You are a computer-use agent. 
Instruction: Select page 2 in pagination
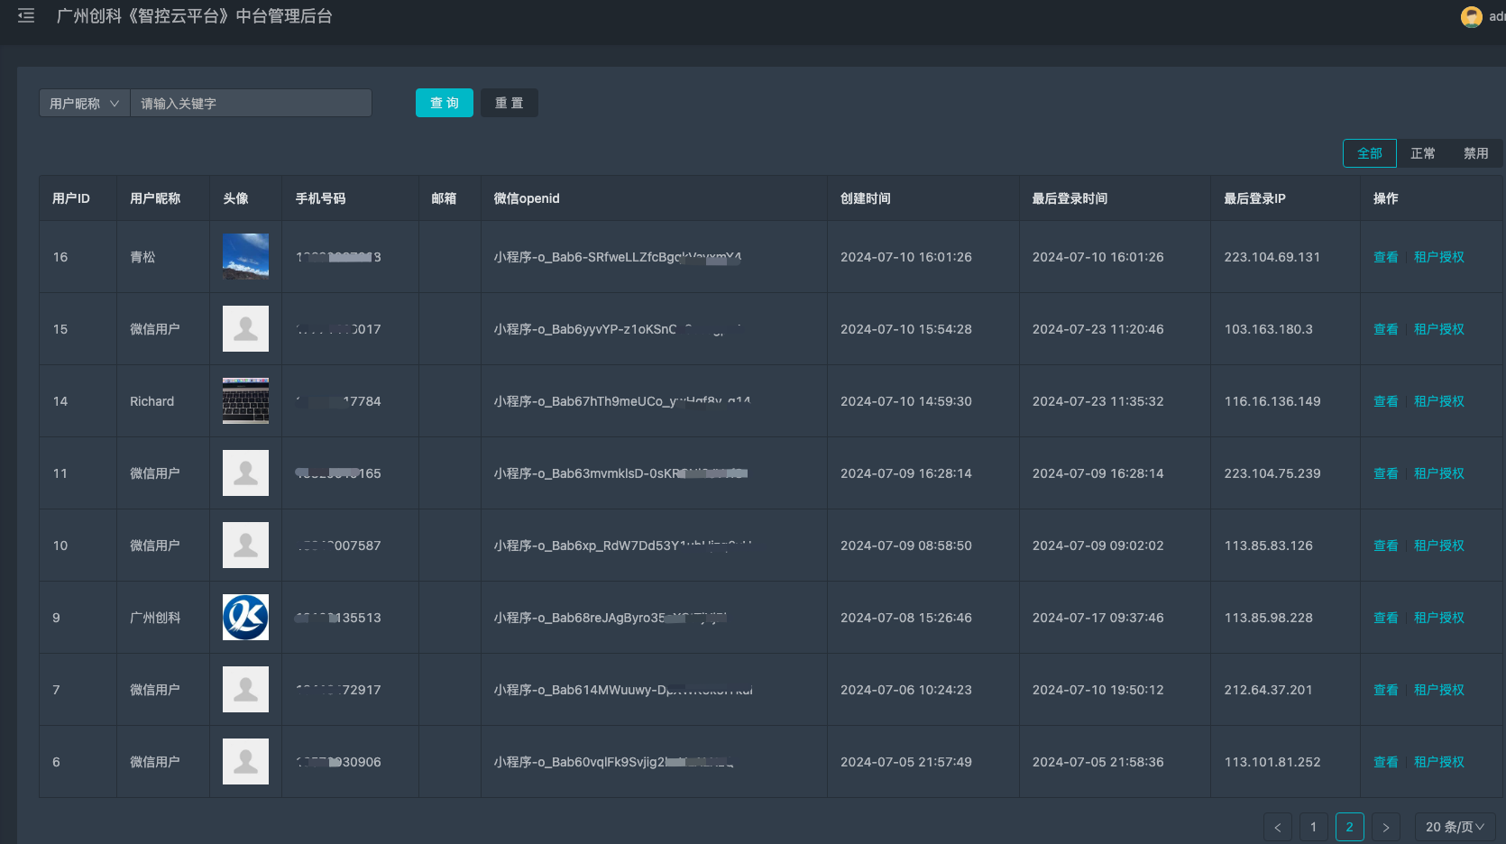click(x=1349, y=827)
